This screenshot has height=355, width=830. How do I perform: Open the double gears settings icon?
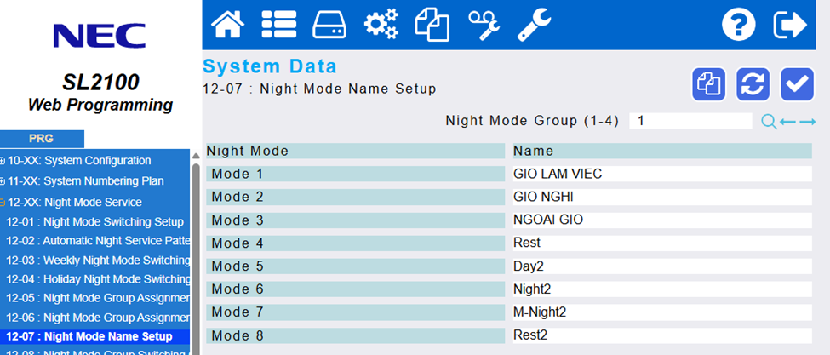pos(381,25)
